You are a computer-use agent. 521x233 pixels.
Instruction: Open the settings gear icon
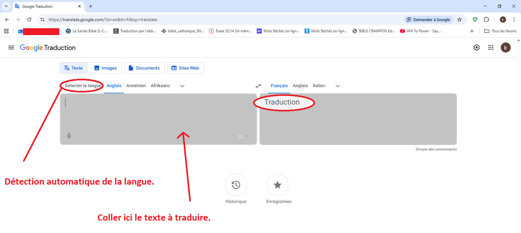point(477,48)
